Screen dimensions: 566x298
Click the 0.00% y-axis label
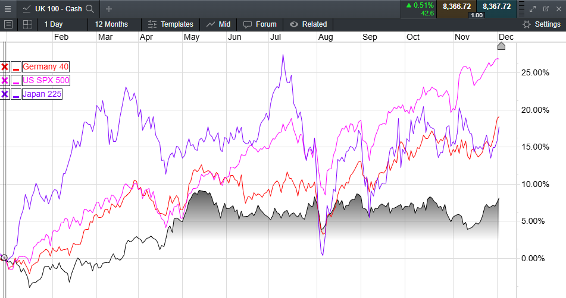point(533,258)
